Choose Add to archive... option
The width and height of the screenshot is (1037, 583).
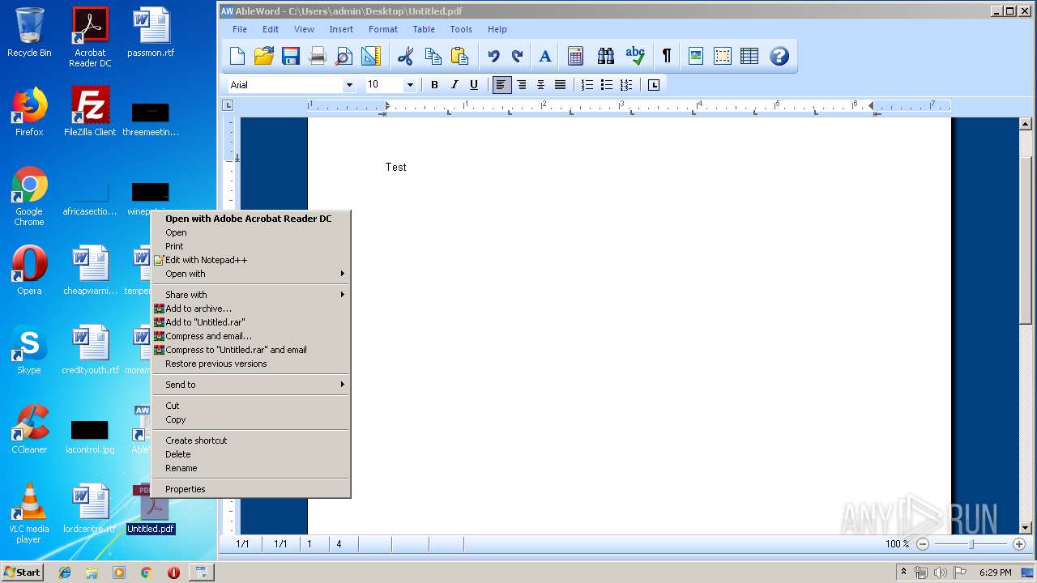point(251,309)
